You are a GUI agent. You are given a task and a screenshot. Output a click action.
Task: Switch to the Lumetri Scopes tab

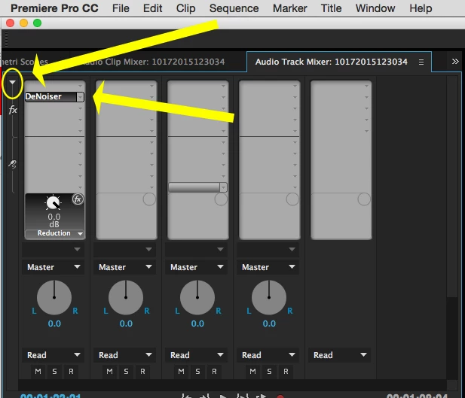point(24,62)
